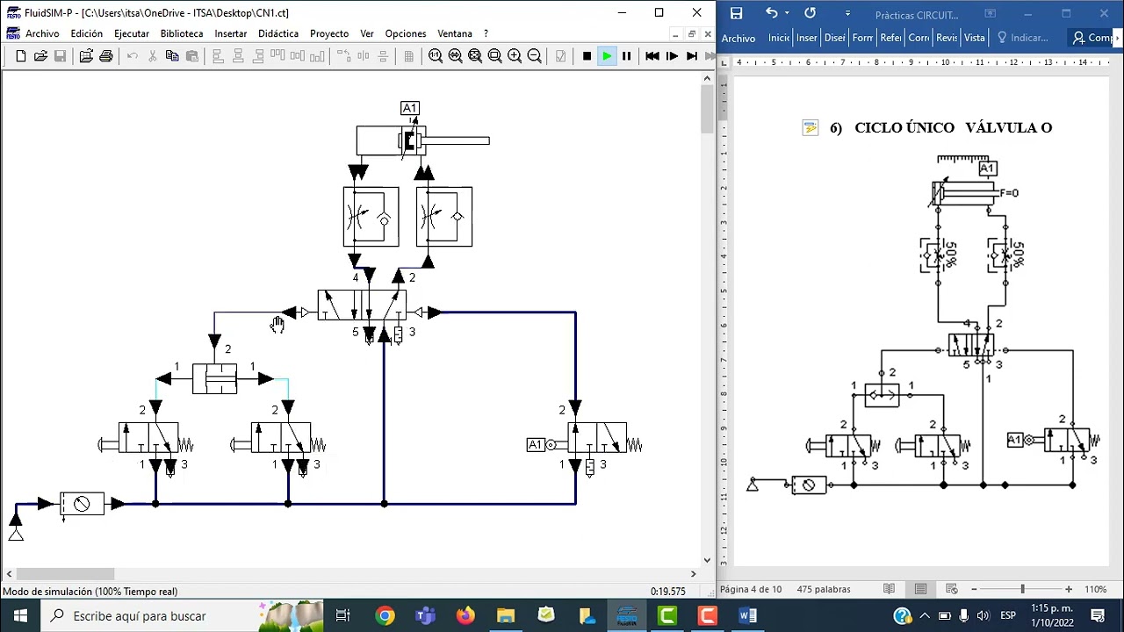
Task: Click the right one-way flow control valve
Action: pyautogui.click(x=444, y=217)
